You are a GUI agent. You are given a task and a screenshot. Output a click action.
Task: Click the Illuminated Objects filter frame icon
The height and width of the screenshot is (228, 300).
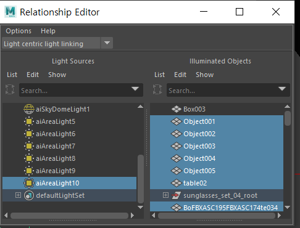[157, 89]
